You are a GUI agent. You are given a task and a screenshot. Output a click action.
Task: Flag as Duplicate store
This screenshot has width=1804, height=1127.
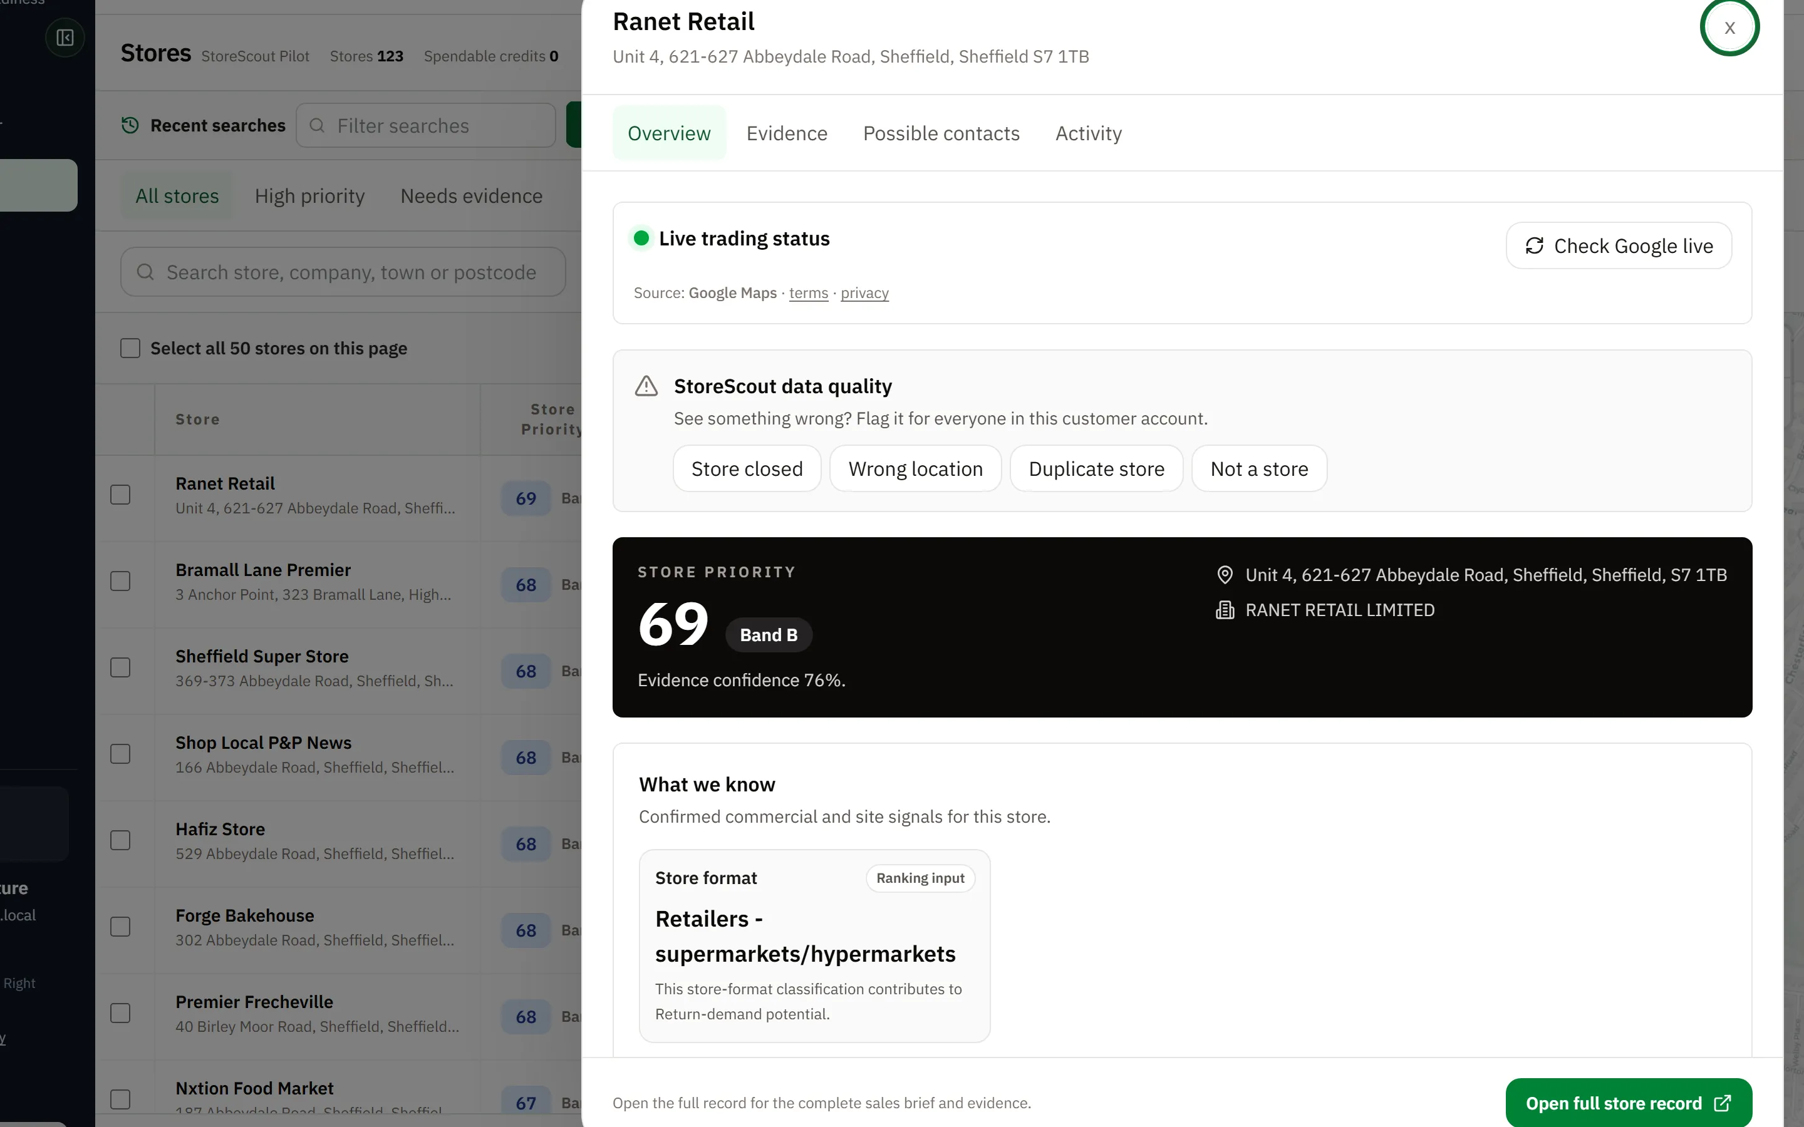(x=1096, y=469)
